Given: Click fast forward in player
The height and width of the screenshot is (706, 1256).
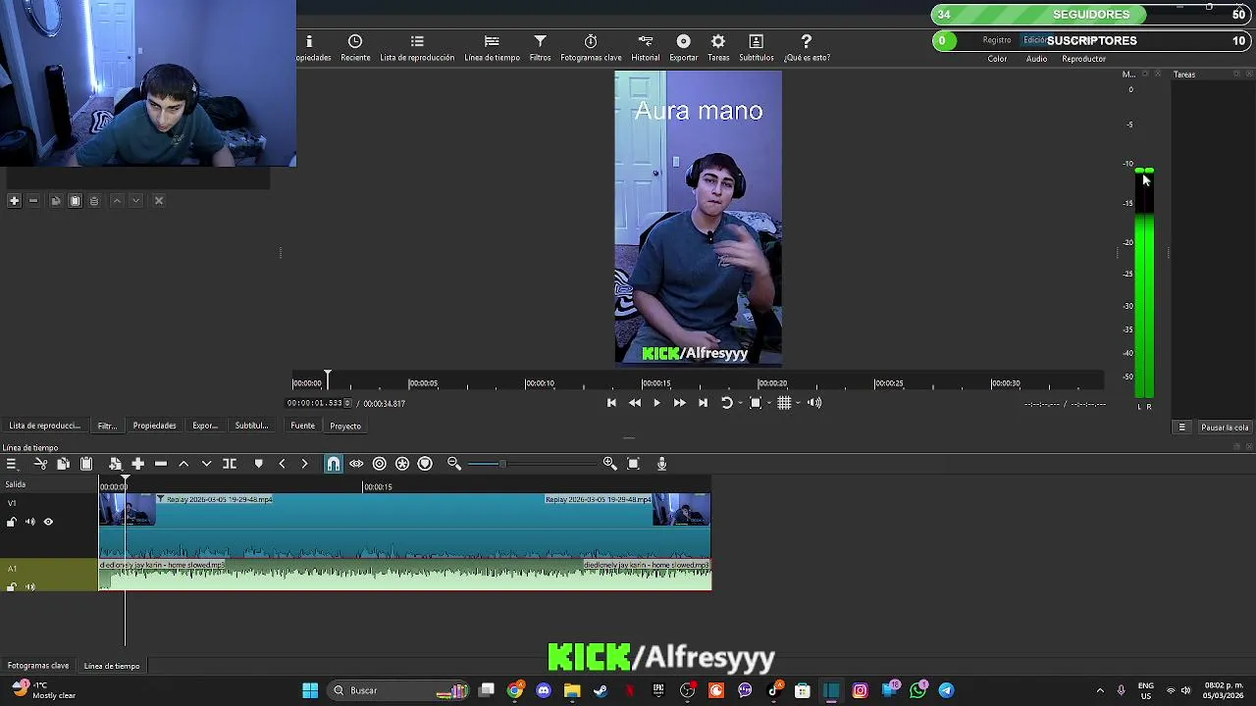Looking at the screenshot, I should click(x=679, y=403).
